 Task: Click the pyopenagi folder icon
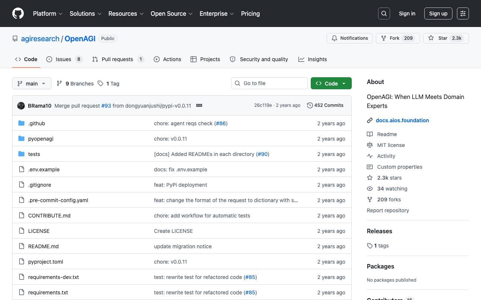click(x=21, y=139)
